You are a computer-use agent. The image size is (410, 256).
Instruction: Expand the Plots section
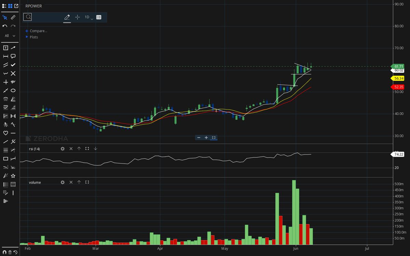coord(35,37)
